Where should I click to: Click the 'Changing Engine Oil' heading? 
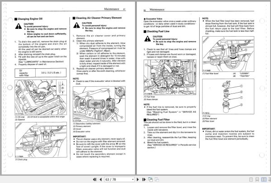point(30,19)
